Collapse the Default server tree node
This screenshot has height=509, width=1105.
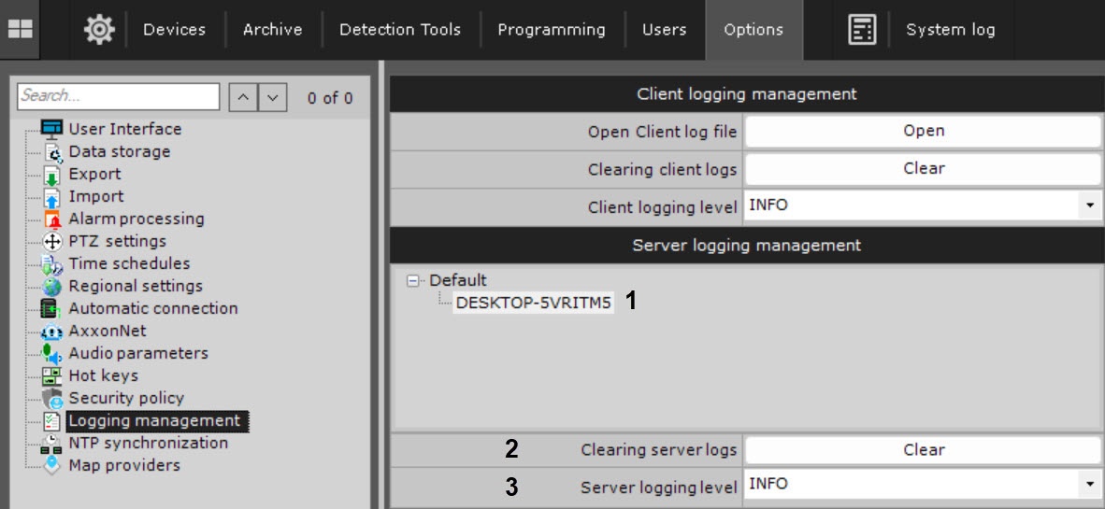pyautogui.click(x=413, y=280)
